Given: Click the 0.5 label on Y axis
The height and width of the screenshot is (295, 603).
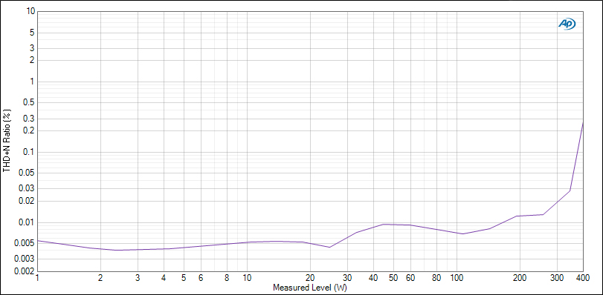Looking at the screenshot, I should click(30, 103).
